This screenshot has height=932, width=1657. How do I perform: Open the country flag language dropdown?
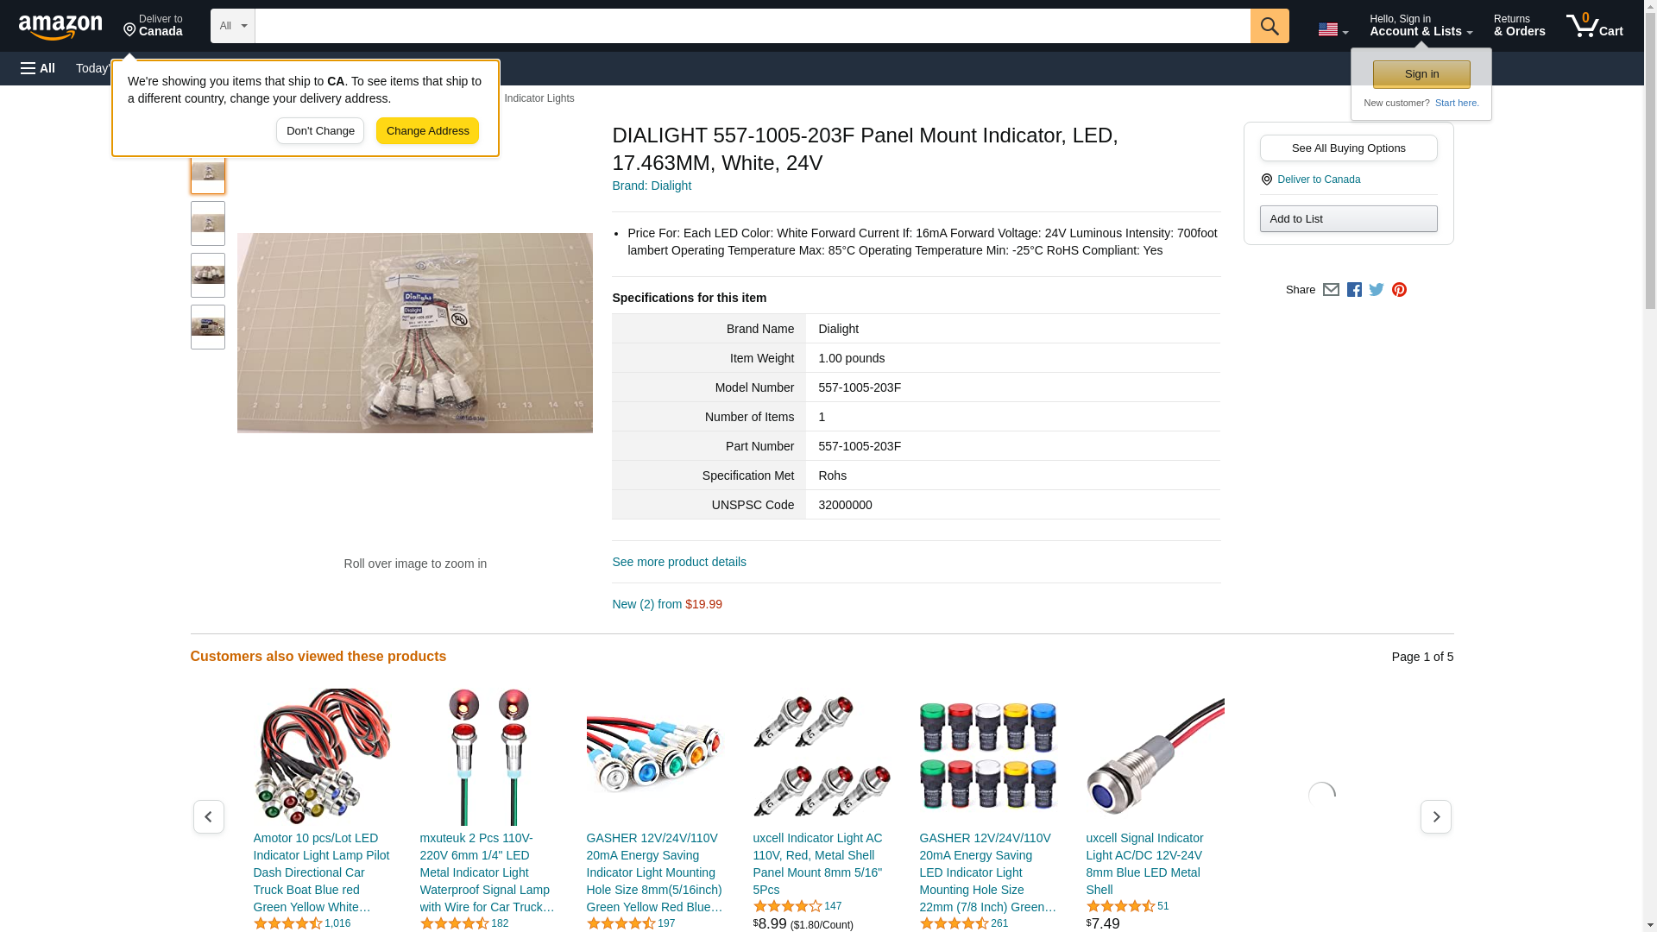[x=1333, y=29]
